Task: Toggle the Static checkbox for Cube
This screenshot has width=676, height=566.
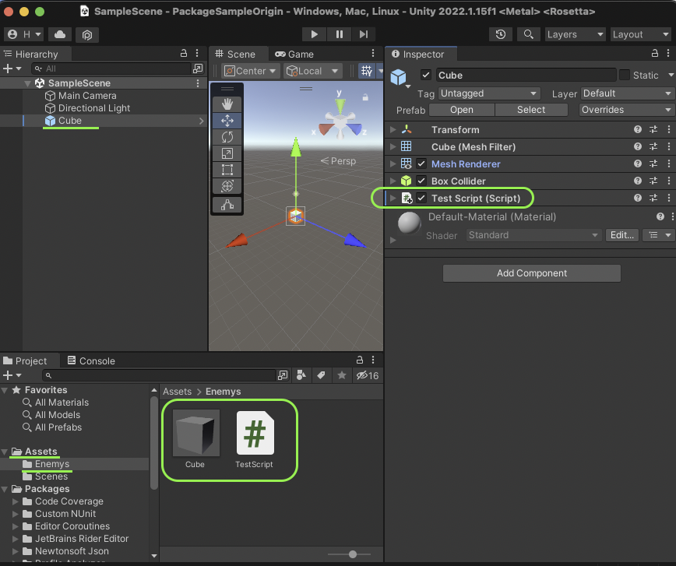Action: click(x=625, y=76)
